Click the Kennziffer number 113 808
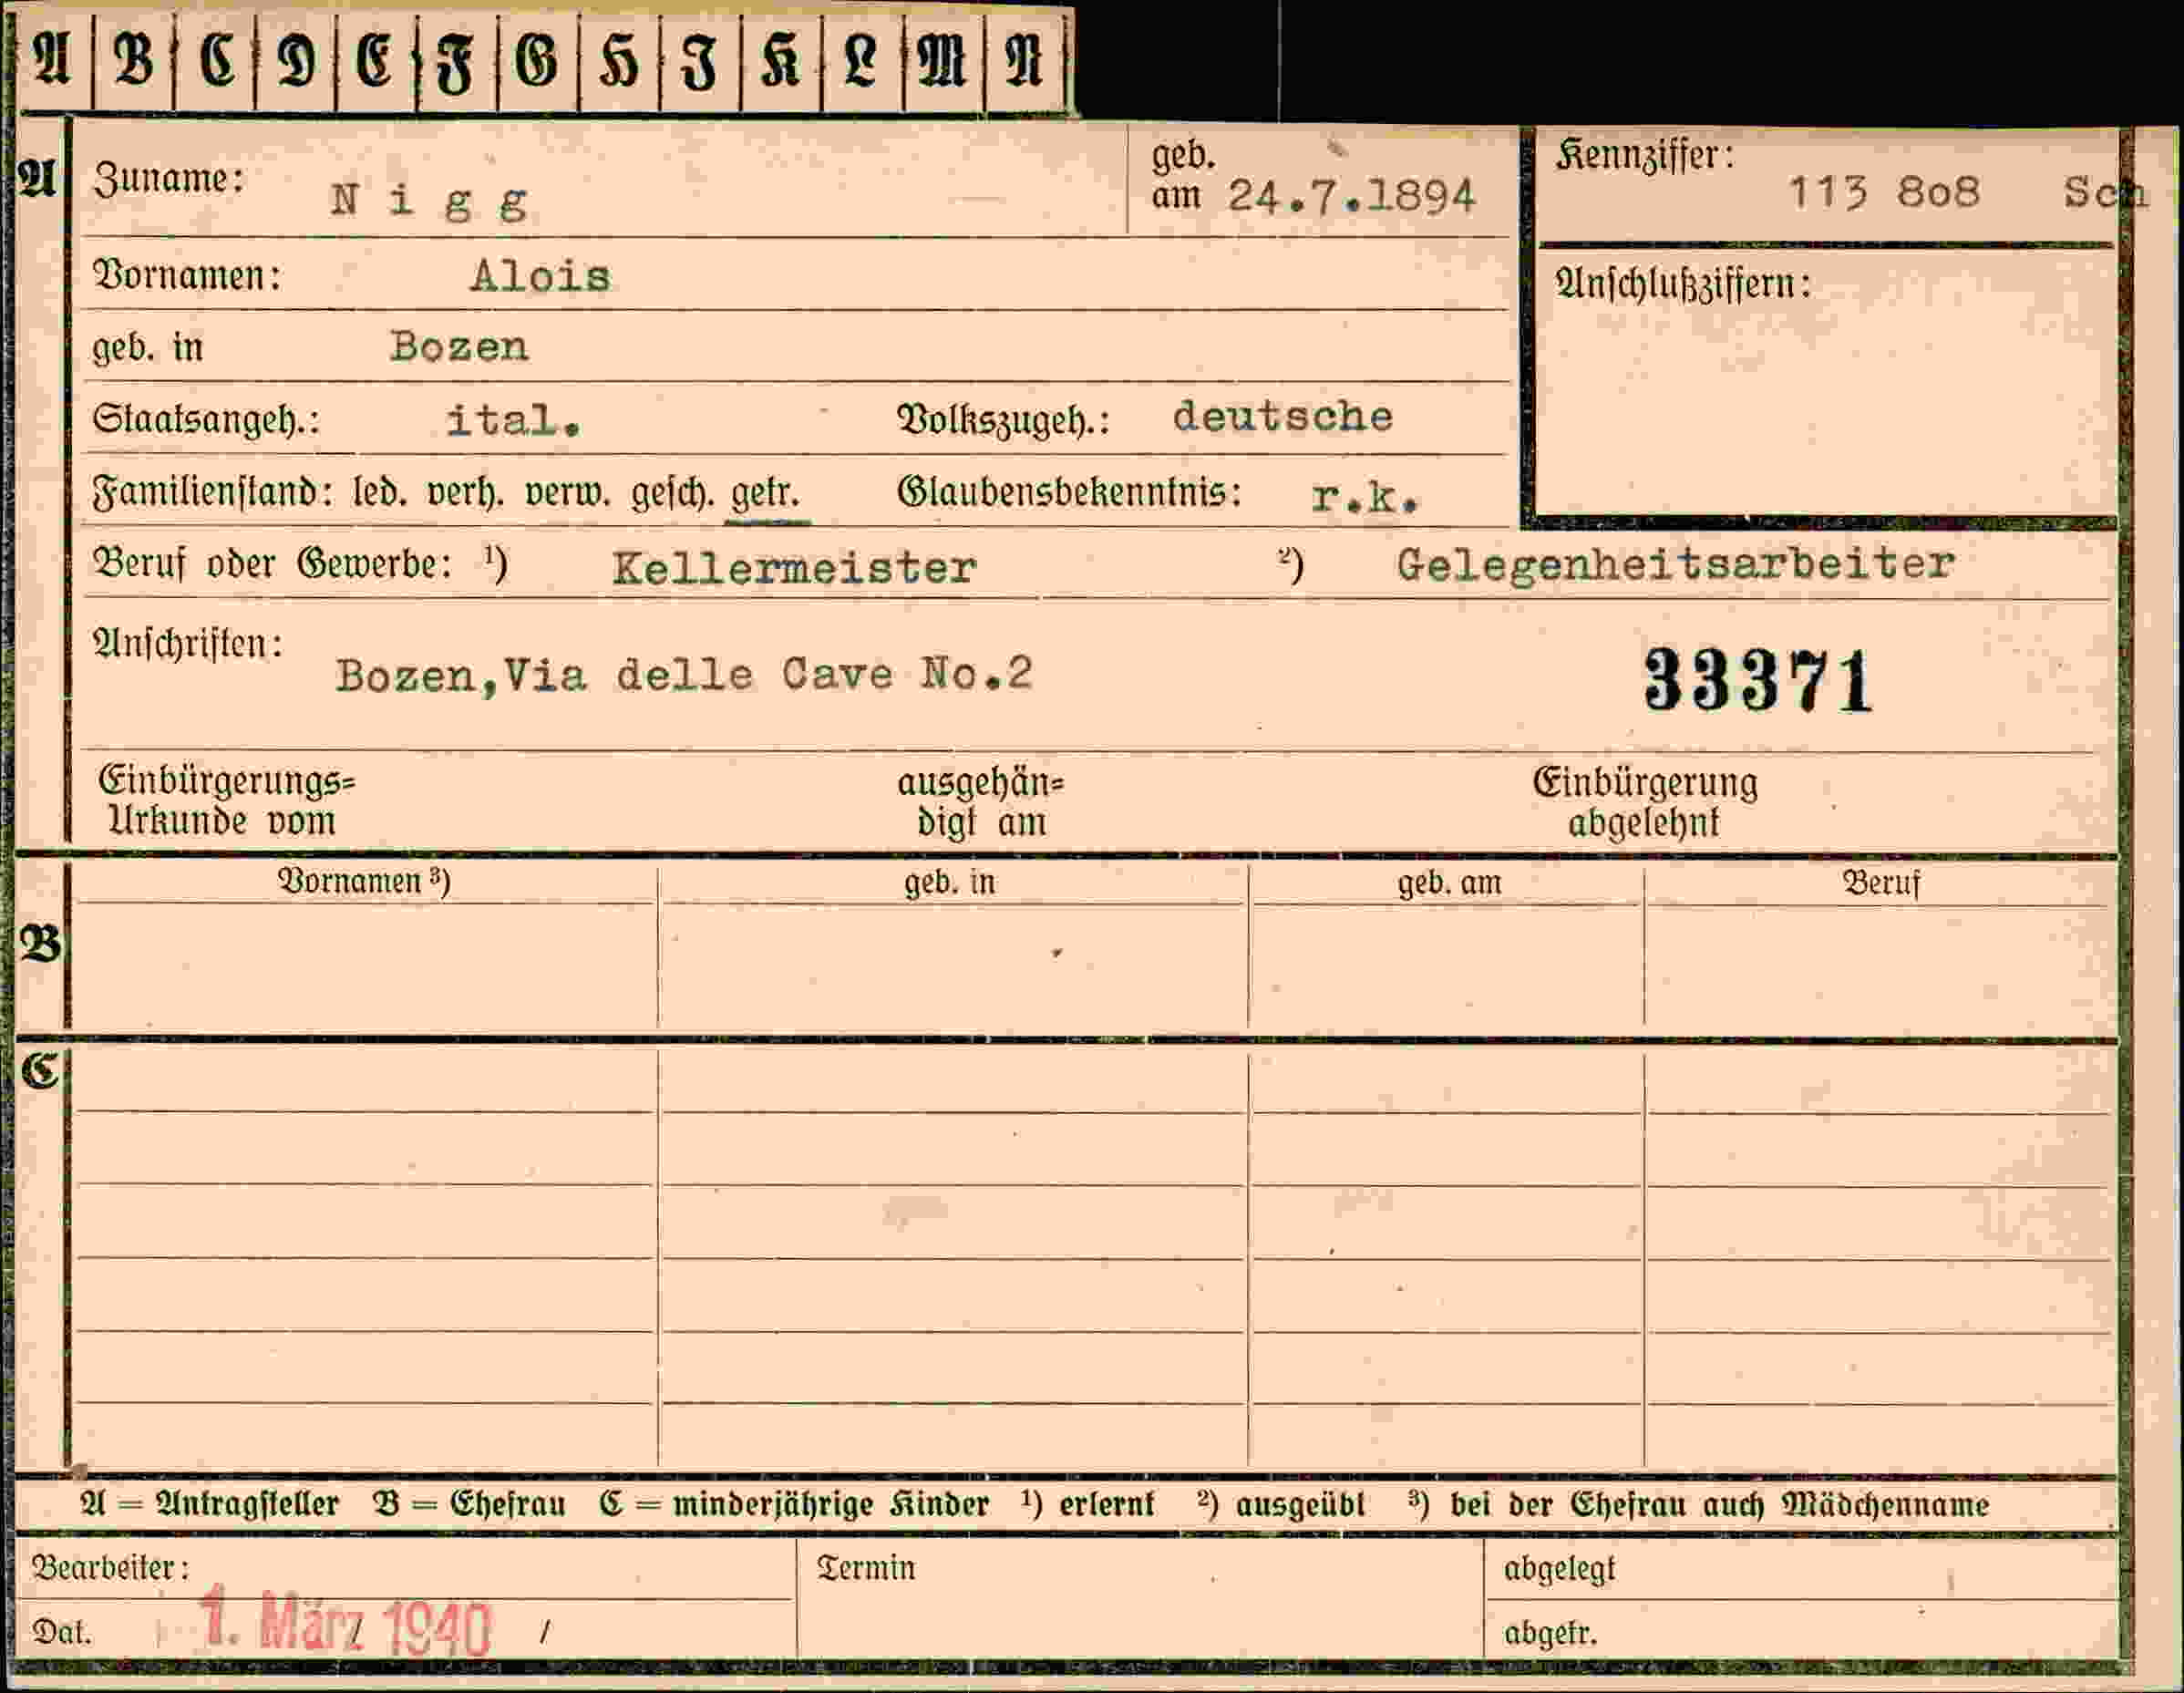Screen dimensions: 2184x1693 (x=1884, y=192)
